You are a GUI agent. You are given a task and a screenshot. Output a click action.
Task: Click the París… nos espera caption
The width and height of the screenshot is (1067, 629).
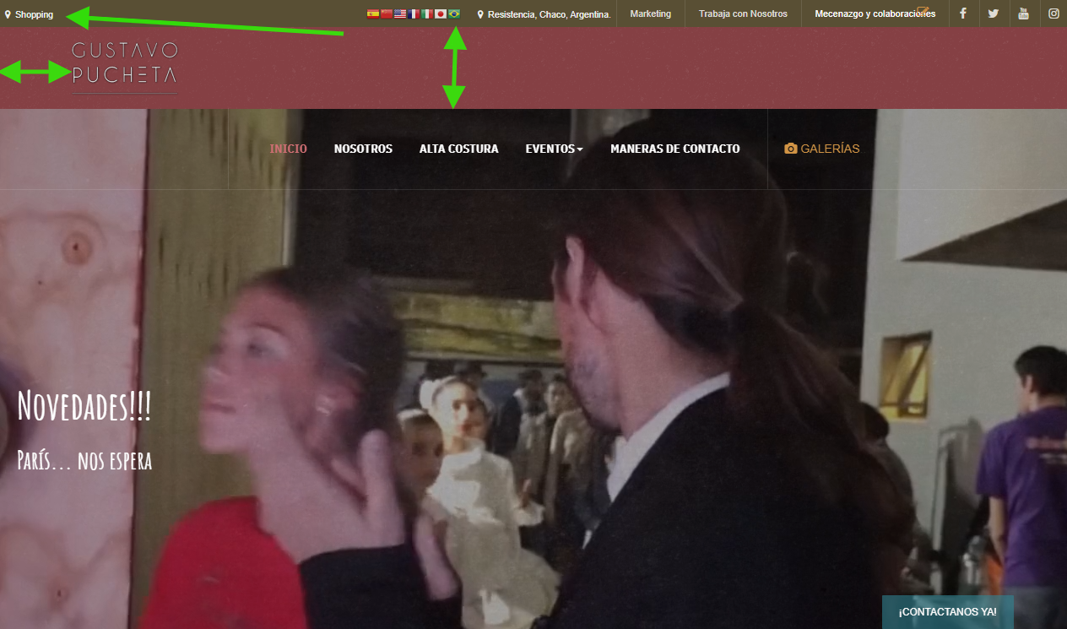tap(84, 461)
